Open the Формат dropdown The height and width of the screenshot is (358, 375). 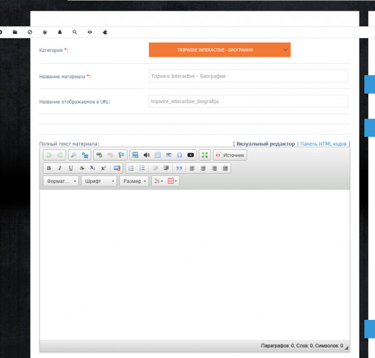(x=61, y=181)
